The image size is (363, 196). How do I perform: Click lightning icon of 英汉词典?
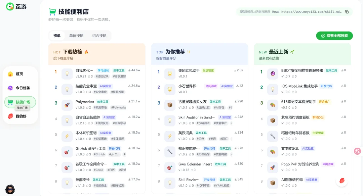click(x=170, y=136)
